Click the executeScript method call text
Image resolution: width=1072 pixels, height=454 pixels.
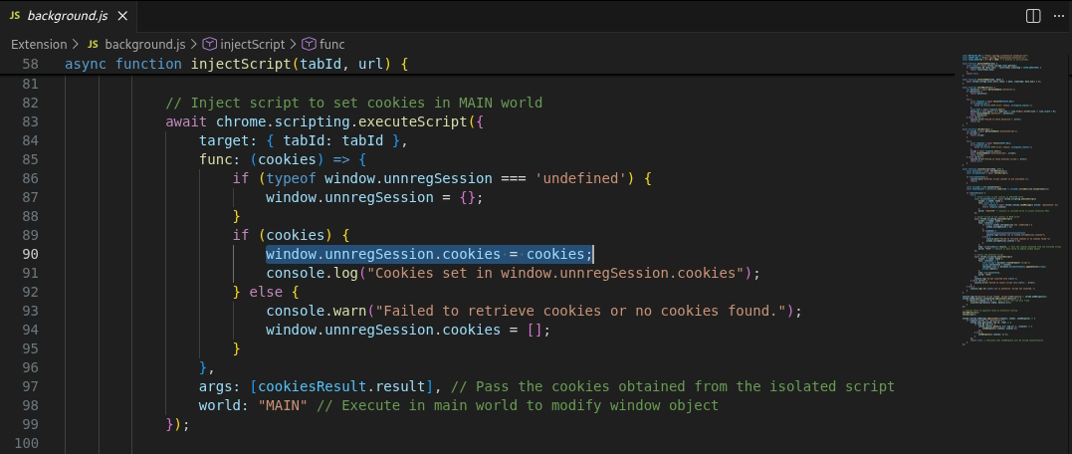409,121
